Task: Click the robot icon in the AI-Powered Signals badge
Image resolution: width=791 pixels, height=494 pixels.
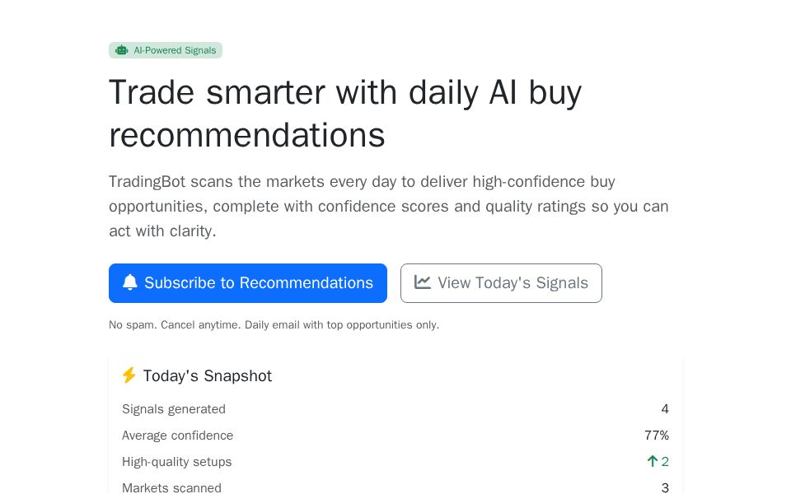Action: click(121, 50)
